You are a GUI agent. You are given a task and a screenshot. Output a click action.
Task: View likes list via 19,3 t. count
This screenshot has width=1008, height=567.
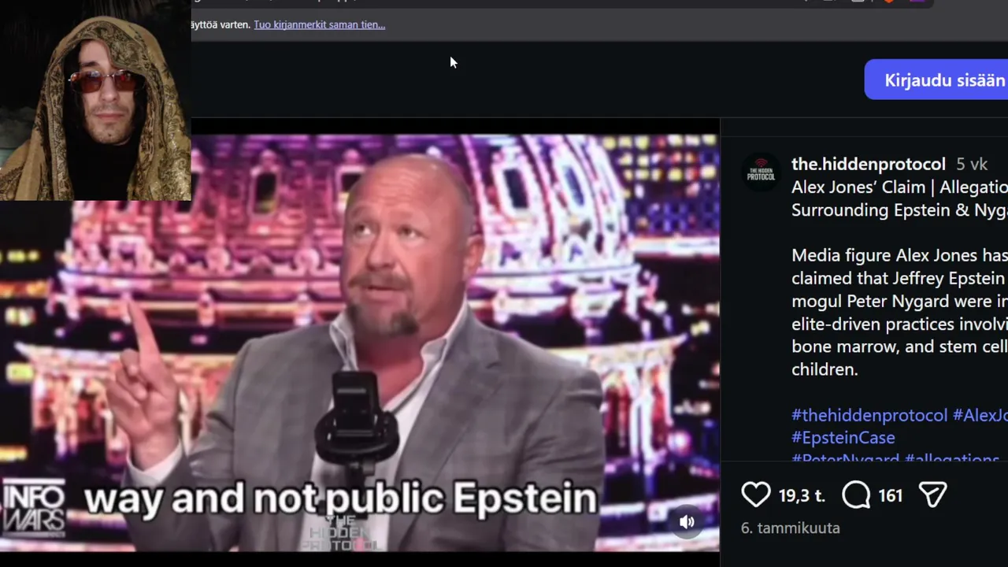coord(802,495)
